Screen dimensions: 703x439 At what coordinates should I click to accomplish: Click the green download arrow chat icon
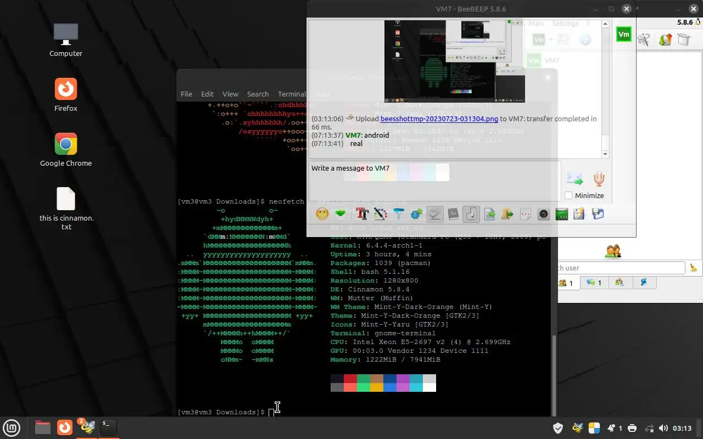tap(341, 214)
